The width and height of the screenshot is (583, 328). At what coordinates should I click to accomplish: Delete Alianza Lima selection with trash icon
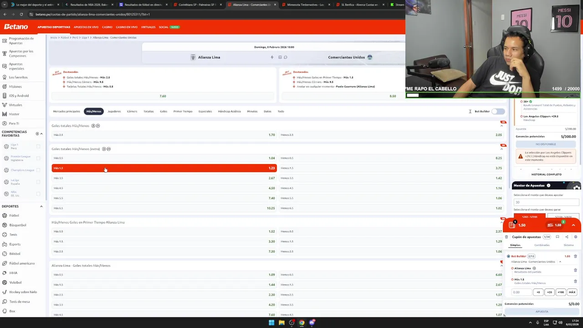pyautogui.click(x=575, y=270)
